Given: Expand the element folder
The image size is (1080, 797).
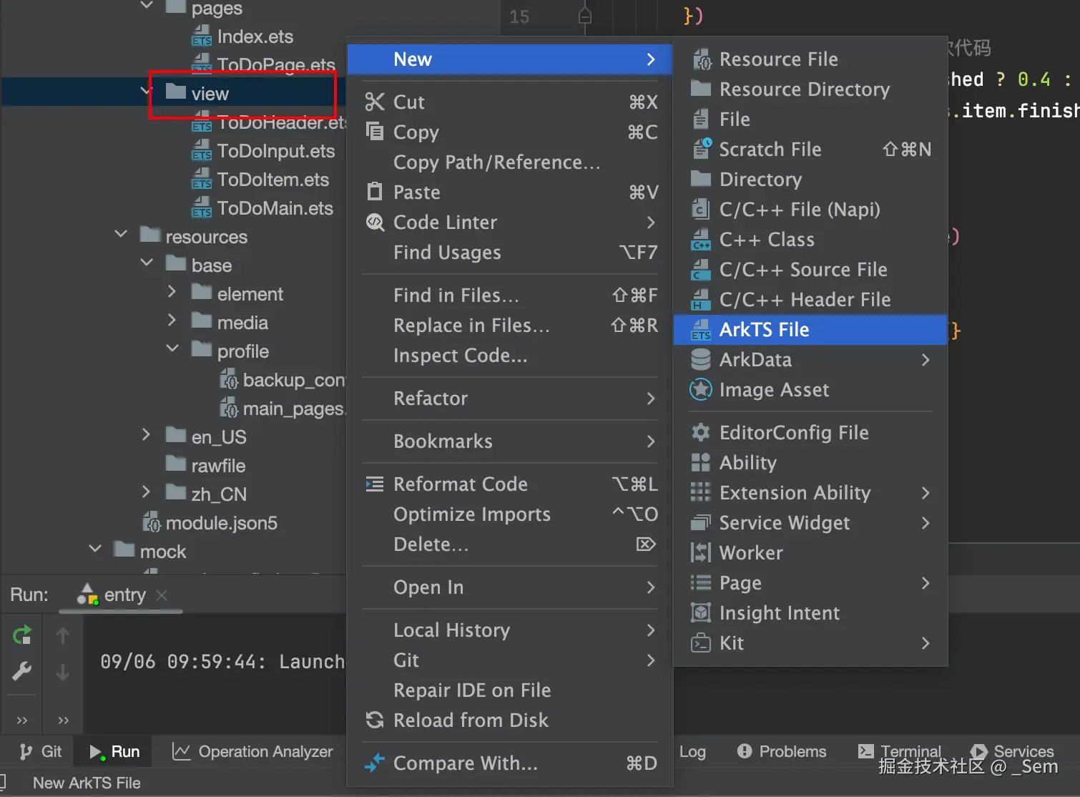Looking at the screenshot, I should pyautogui.click(x=172, y=292).
